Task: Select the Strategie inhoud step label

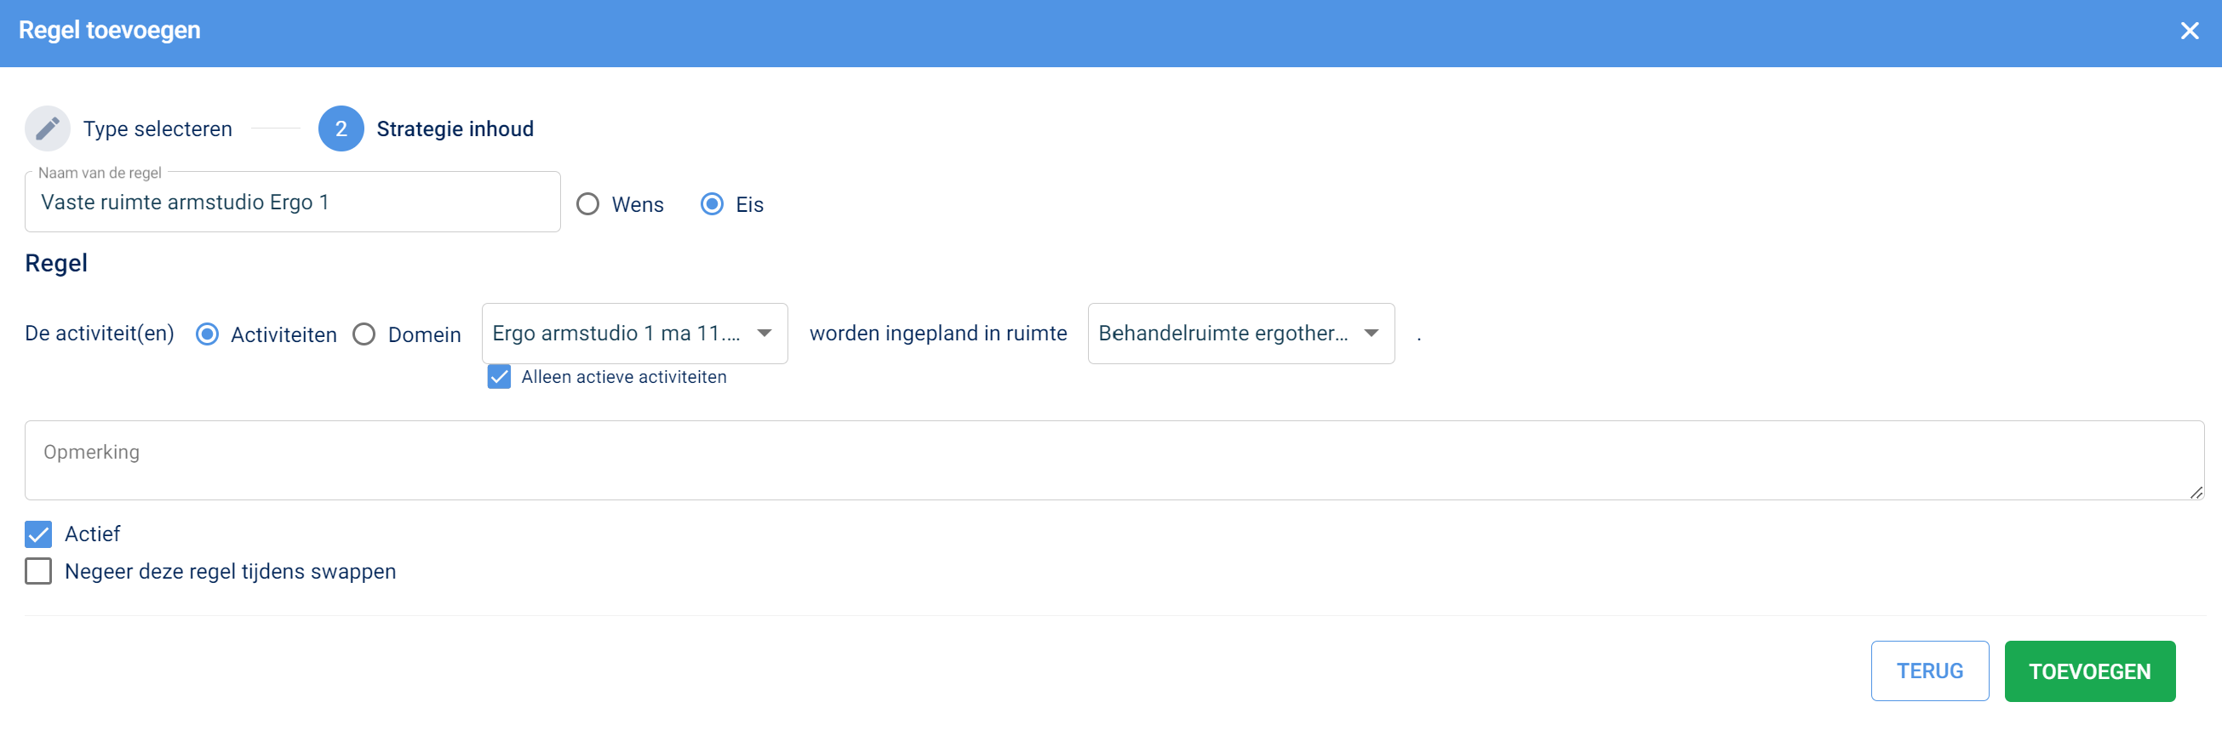Action: click(455, 129)
